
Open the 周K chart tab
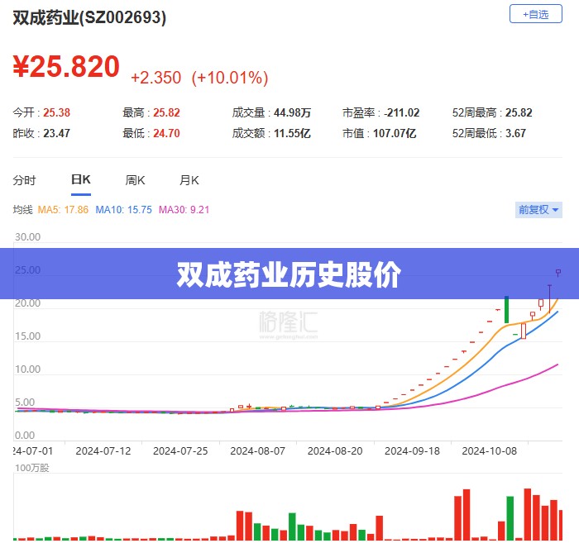click(135, 180)
